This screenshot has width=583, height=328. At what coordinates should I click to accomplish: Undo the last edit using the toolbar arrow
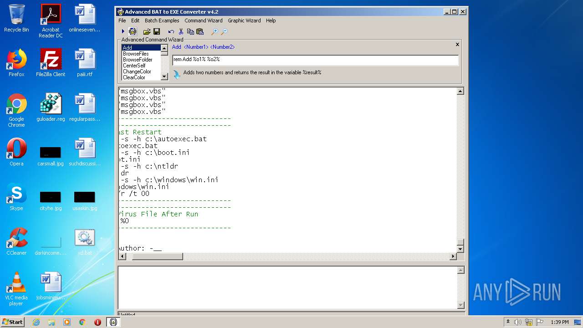point(171,31)
